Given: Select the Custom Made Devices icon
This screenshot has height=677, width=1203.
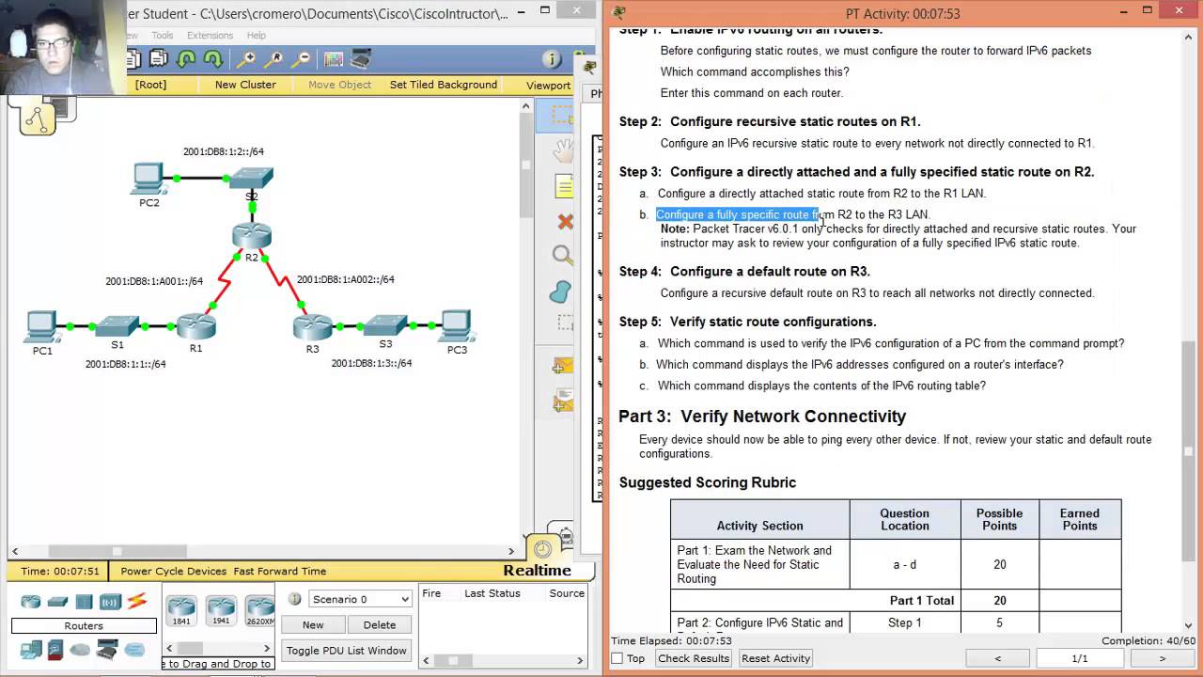Looking at the screenshot, I should pyautogui.click(x=107, y=649).
